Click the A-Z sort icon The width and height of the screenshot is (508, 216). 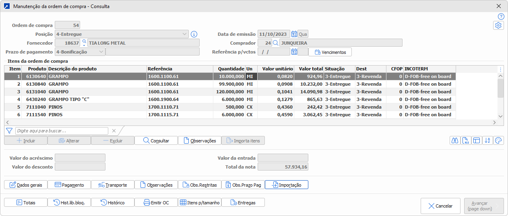pos(487,140)
